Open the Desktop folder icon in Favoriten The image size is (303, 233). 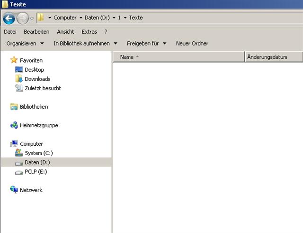click(19, 70)
